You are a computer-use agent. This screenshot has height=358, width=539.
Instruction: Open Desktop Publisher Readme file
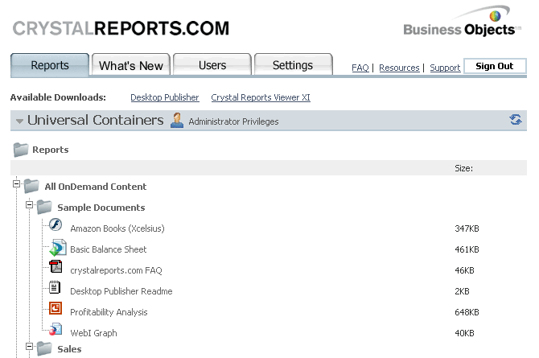pyautogui.click(x=121, y=291)
